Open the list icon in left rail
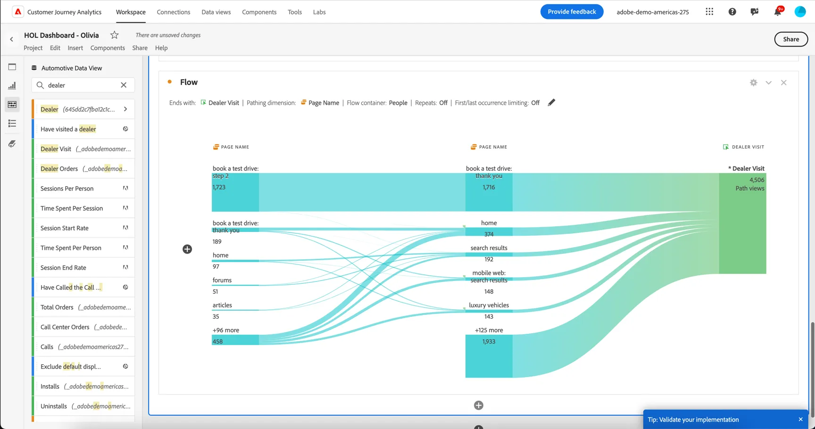Viewport: 815px width, 429px height. (12, 124)
